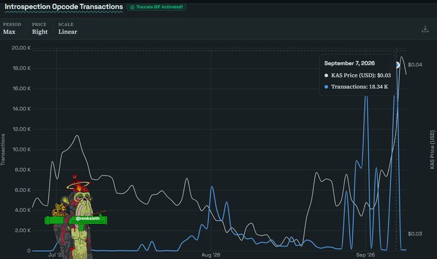
Task: Click the check icon in the Toccata badge
Action: pos(133,7)
